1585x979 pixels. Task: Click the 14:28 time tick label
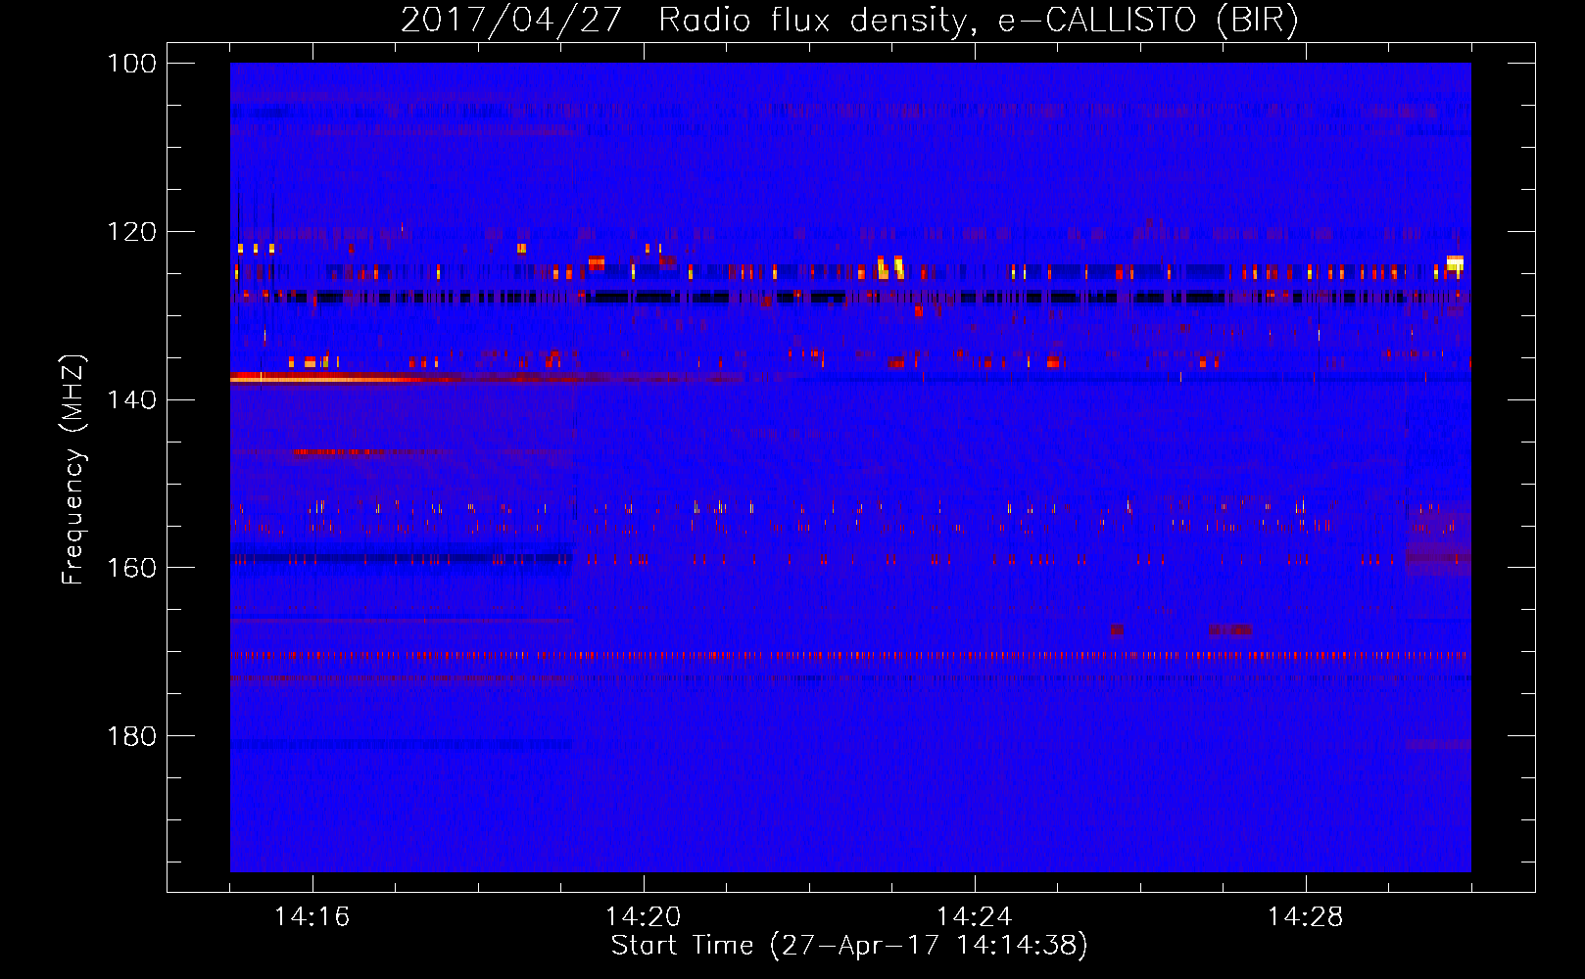coord(1305,916)
